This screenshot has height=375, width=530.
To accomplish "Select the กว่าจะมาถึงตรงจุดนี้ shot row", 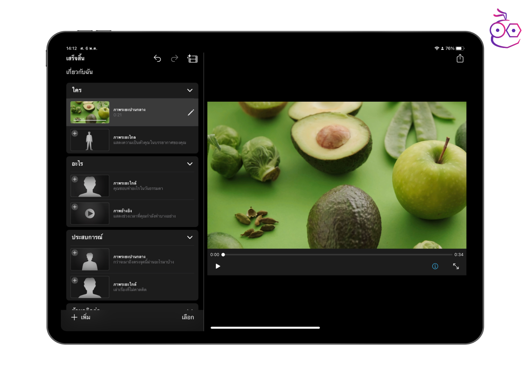I will click(x=150, y=259).
